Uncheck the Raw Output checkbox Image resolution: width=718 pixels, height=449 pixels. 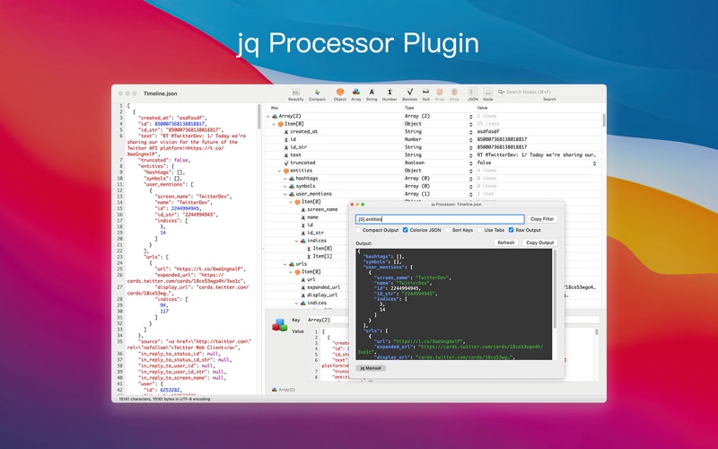(x=511, y=230)
